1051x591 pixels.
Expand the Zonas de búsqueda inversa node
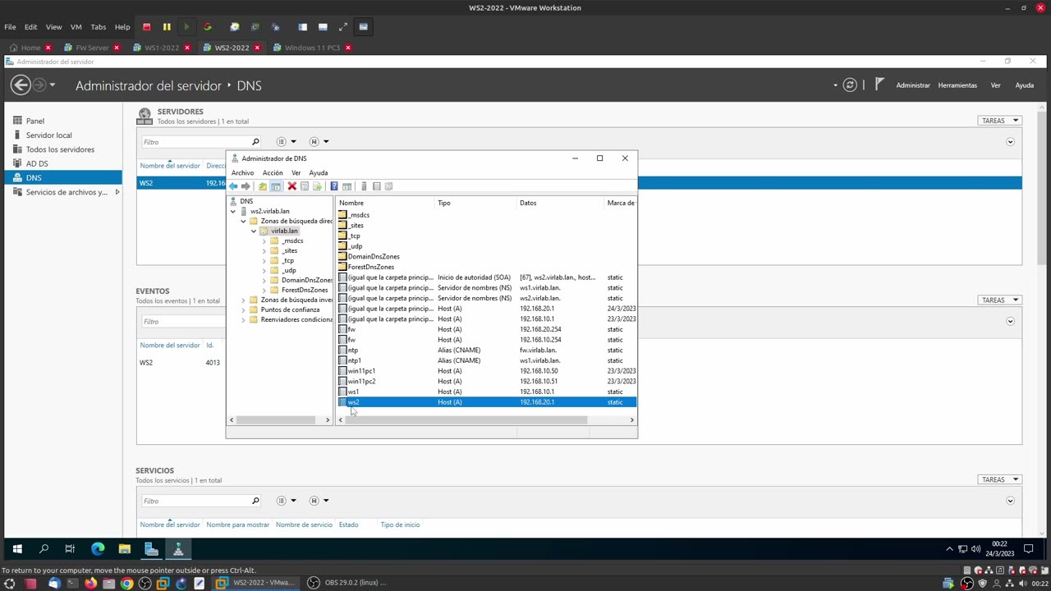(243, 300)
